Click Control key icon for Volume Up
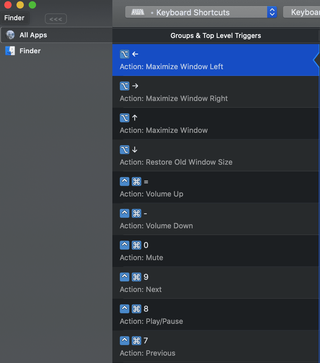Image resolution: width=320 pixels, height=363 pixels. tap(125, 182)
